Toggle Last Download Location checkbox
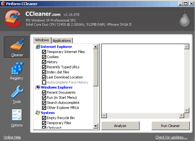 pyautogui.click(x=44, y=77)
